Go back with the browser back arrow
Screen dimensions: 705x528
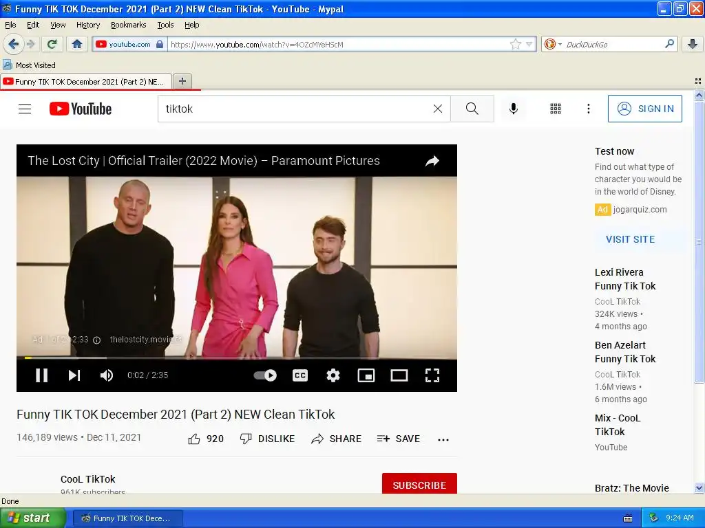13,44
